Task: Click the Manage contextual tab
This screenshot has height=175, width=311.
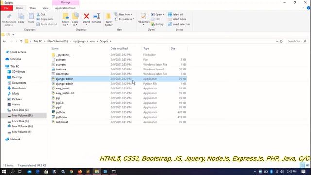Action: [66, 2]
